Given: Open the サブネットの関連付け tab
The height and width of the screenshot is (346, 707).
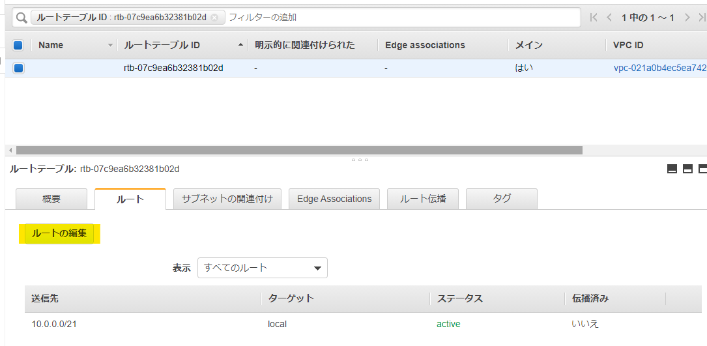Looking at the screenshot, I should point(227,199).
